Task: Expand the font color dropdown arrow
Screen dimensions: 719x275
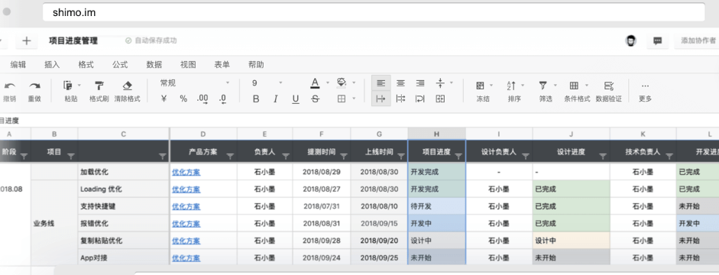Action: [x=327, y=83]
